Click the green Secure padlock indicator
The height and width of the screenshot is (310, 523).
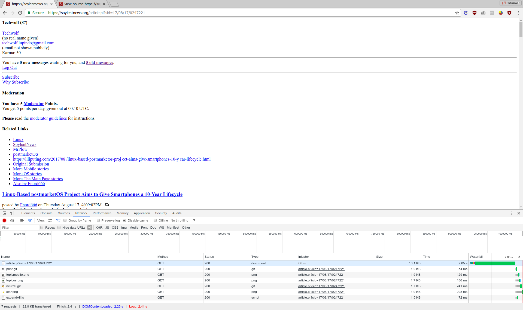click(x=36, y=13)
